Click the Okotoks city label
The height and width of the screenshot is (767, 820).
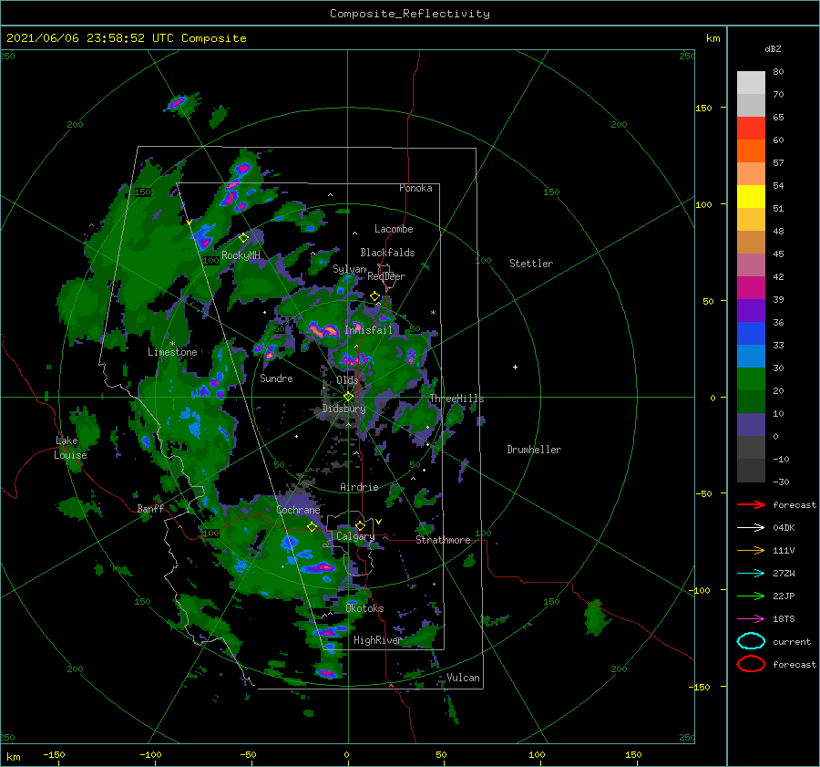(x=364, y=608)
